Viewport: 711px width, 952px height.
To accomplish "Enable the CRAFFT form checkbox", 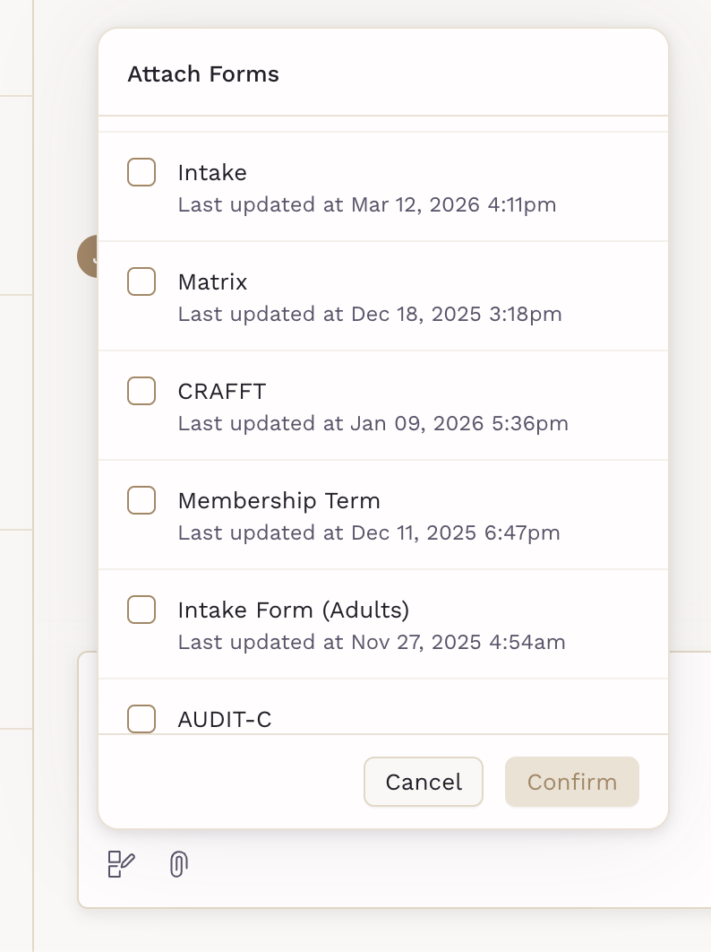I will 141,391.
